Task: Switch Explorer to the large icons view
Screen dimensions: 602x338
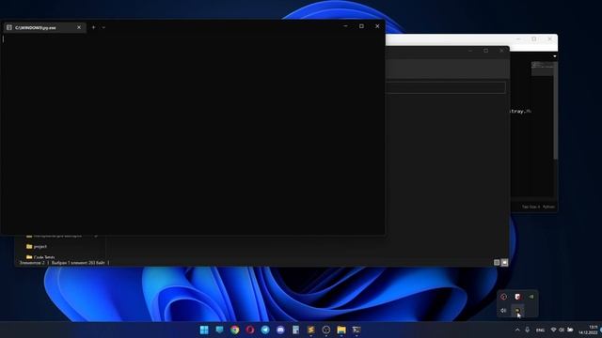Action: click(504, 263)
